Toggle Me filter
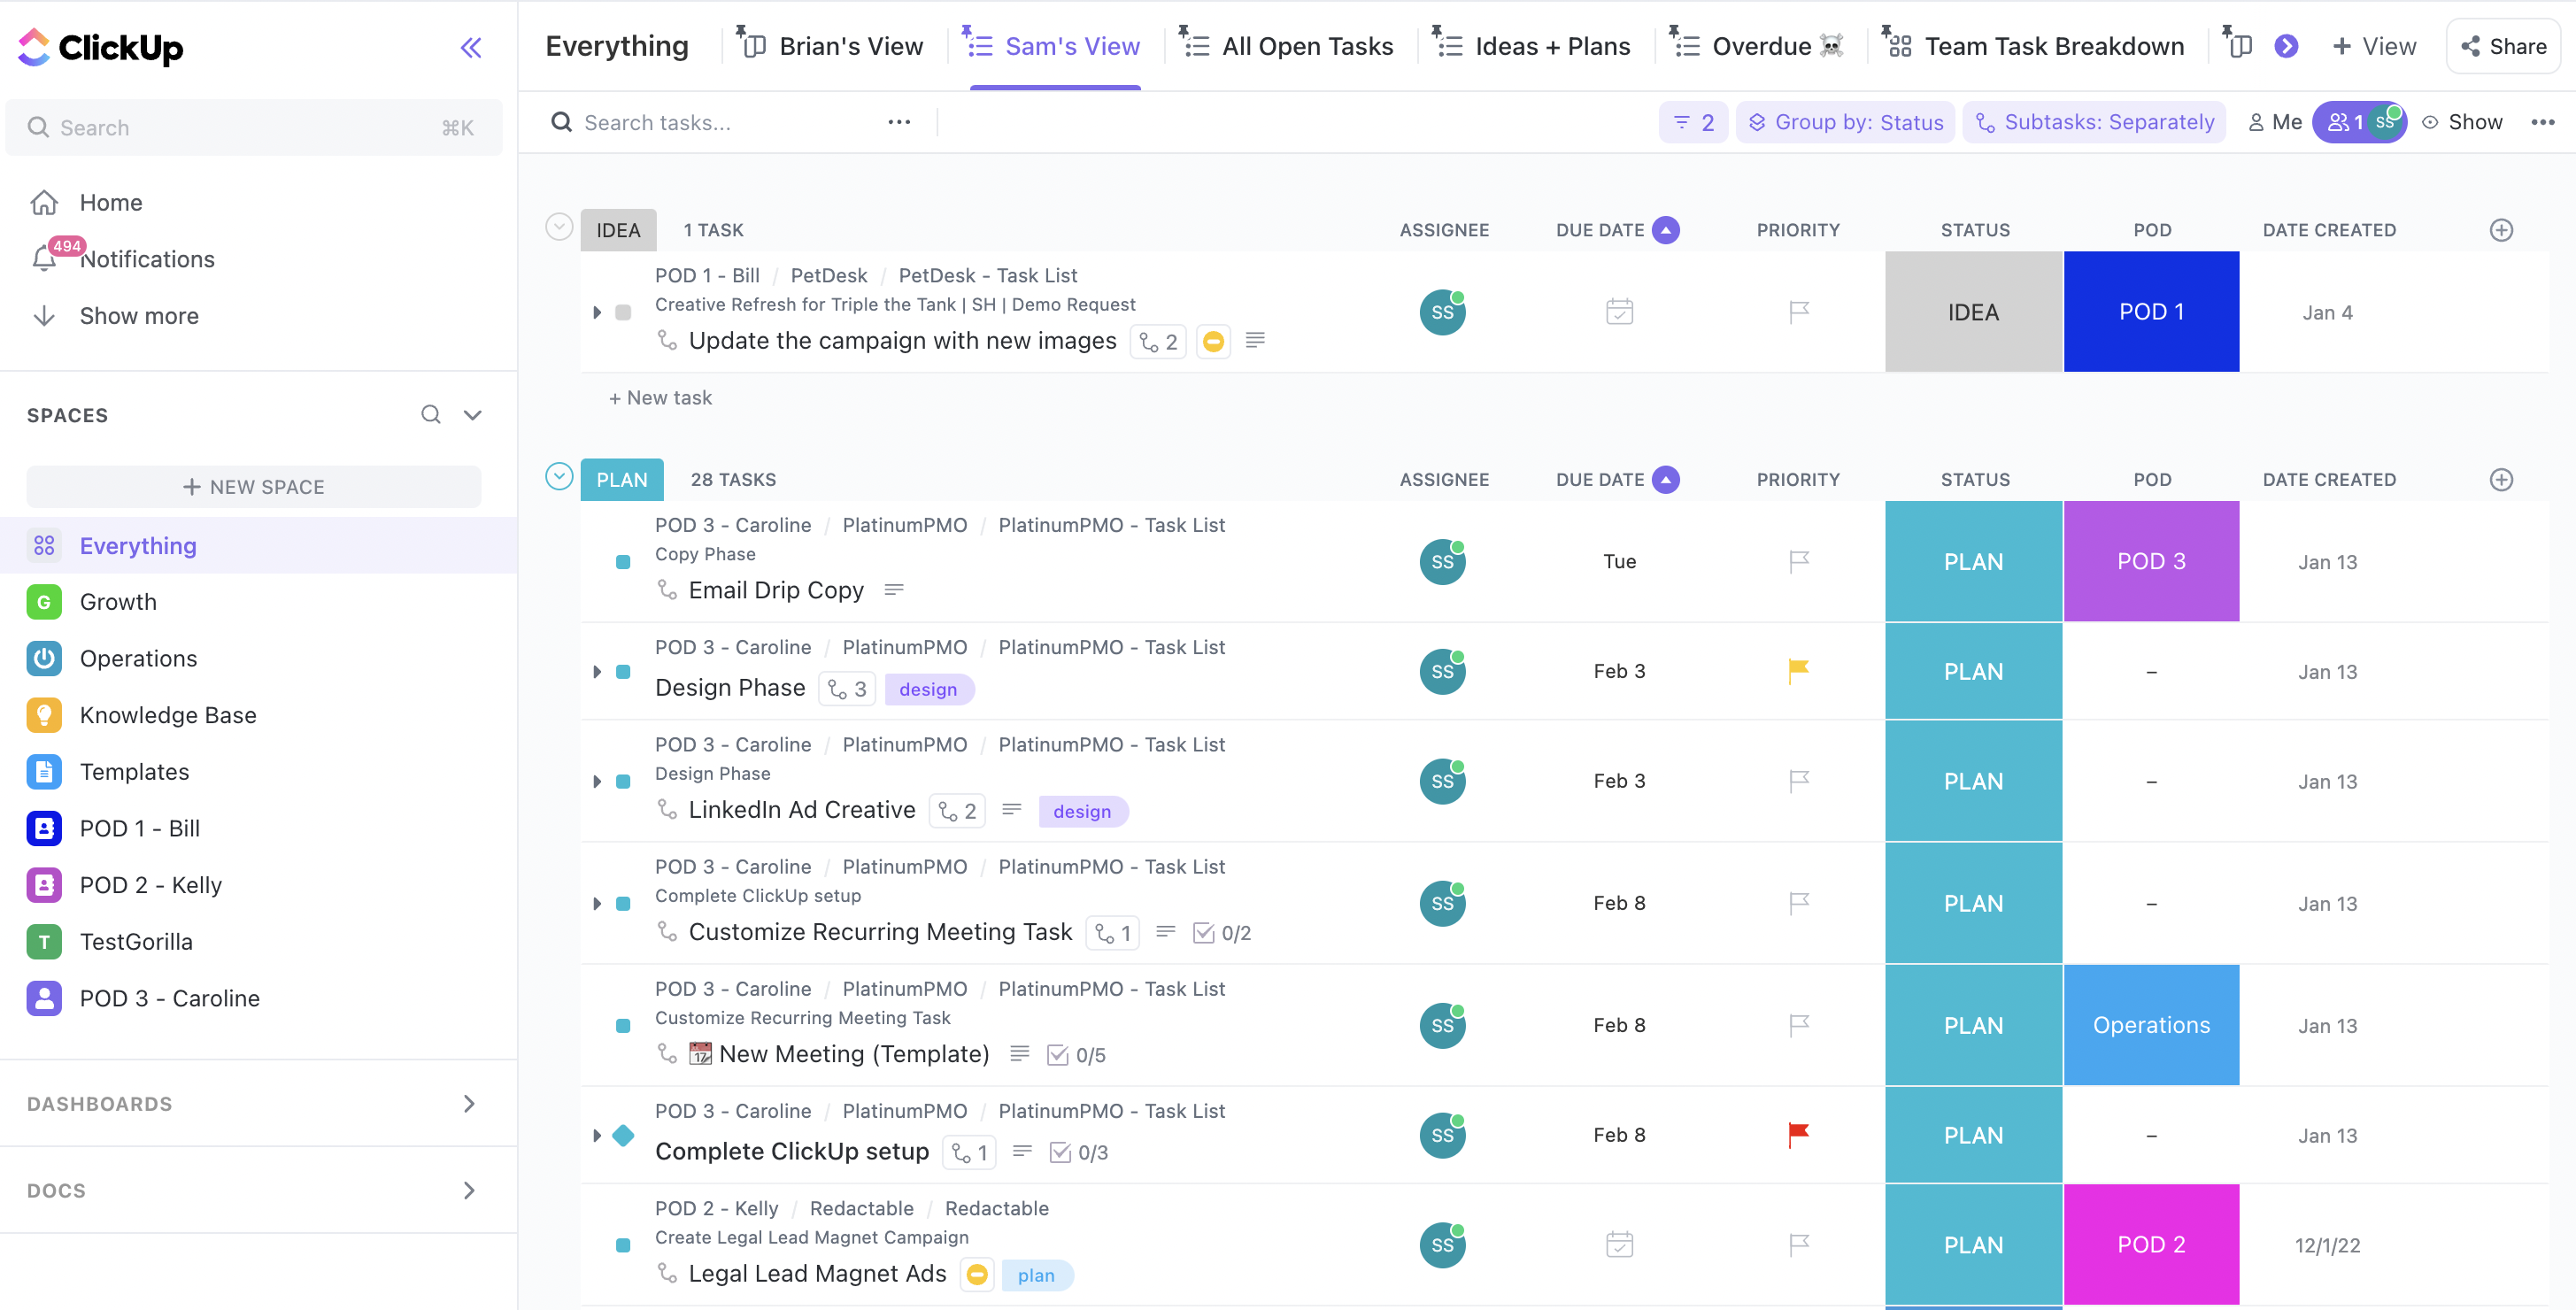Viewport: 2576px width, 1310px height. [2275, 122]
